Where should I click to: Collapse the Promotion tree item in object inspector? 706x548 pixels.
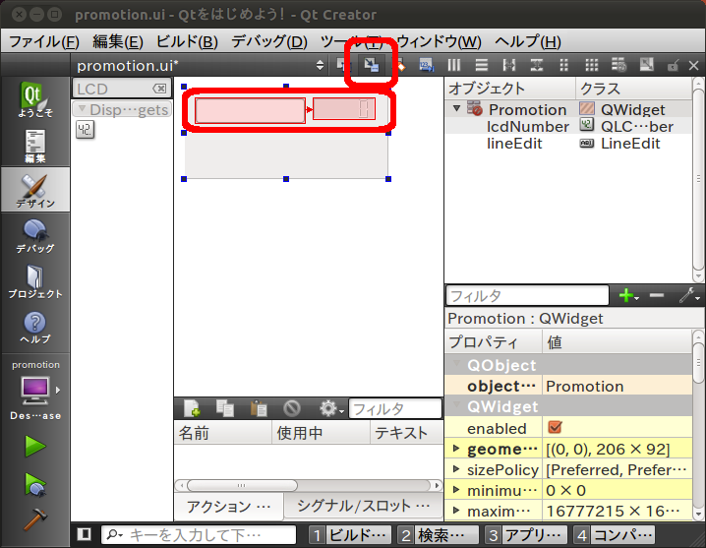coord(457,109)
